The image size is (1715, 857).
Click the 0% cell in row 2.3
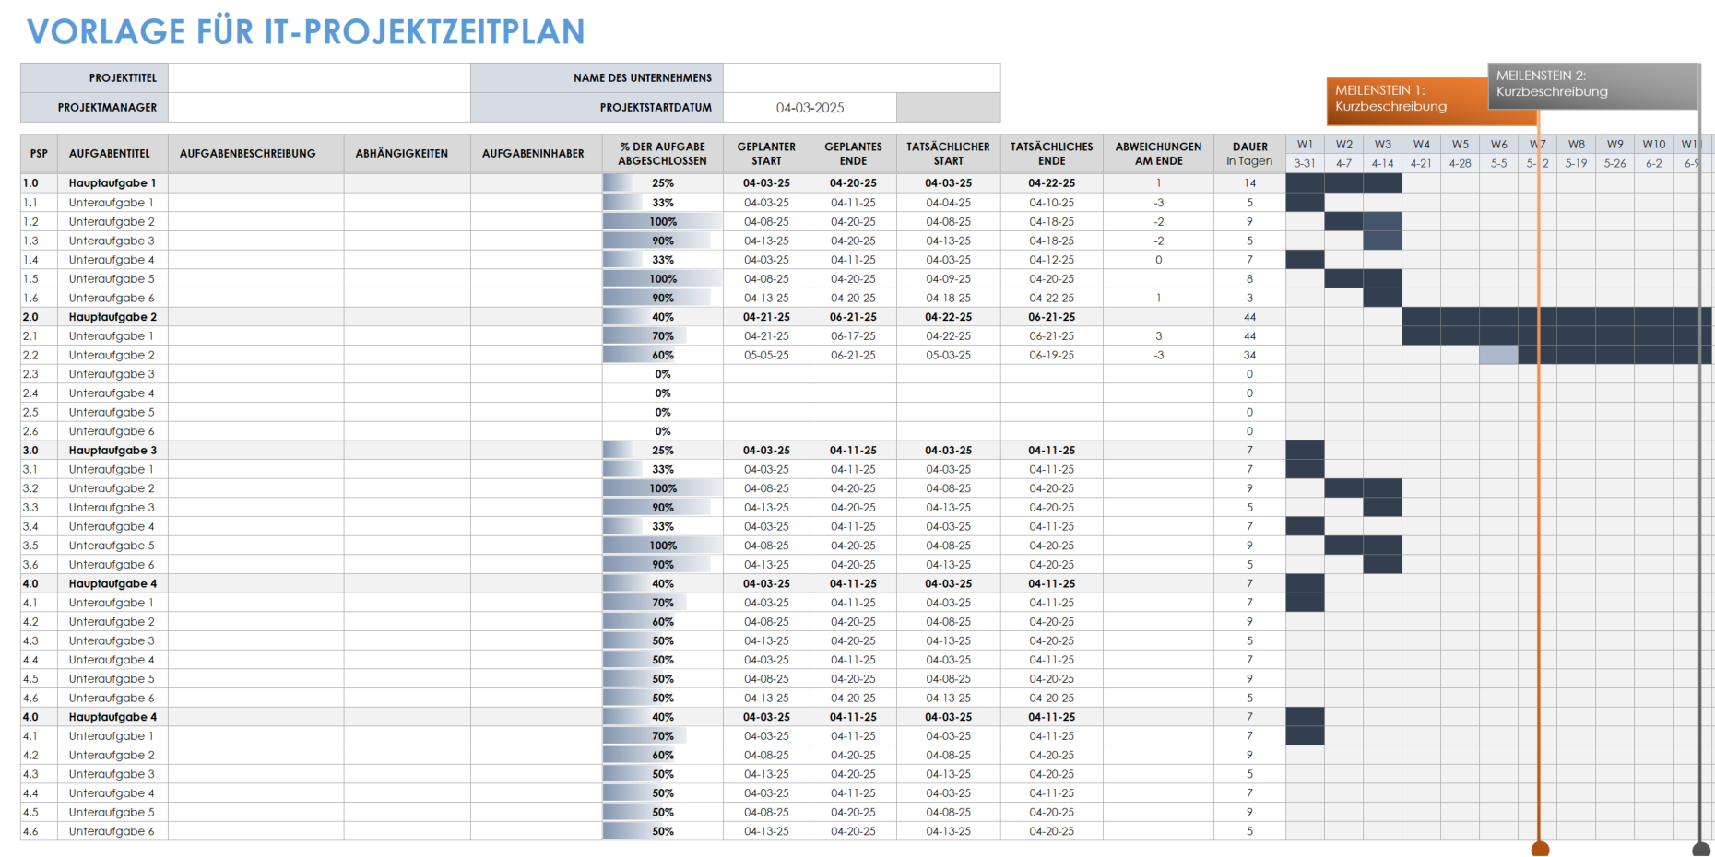pyautogui.click(x=662, y=374)
